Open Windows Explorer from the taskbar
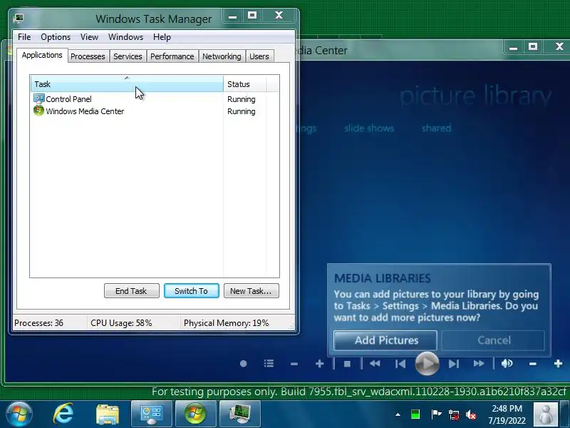The width and height of the screenshot is (570, 428). [x=108, y=414]
